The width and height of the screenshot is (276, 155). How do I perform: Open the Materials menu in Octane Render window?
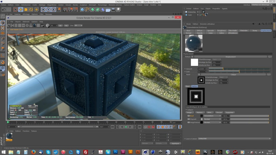coord(26,22)
